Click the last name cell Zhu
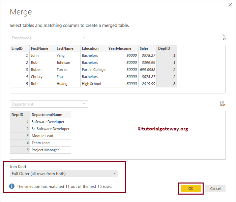 (68, 77)
